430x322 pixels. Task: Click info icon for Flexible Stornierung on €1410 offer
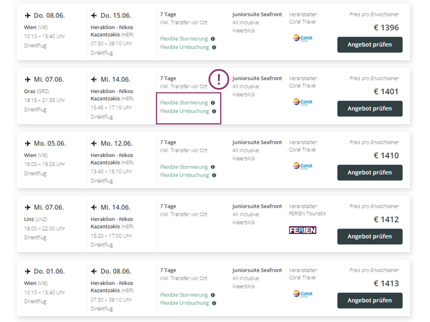212,167
